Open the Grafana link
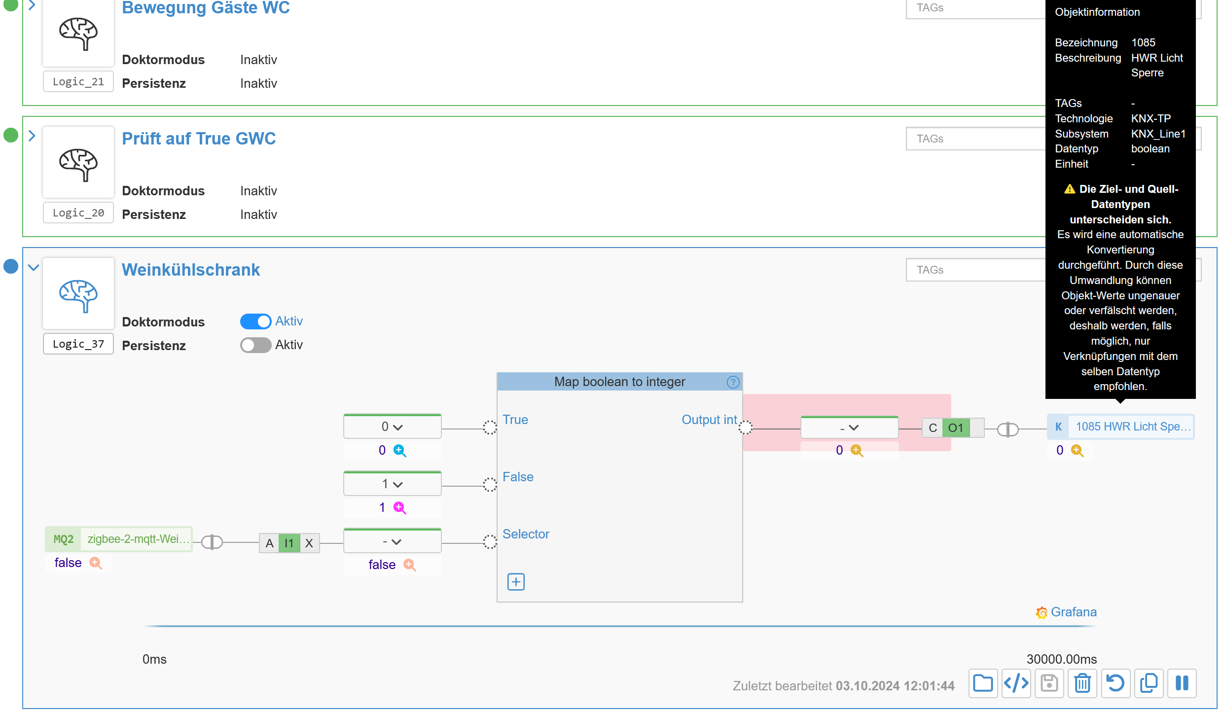Viewport: 1223px width, 713px height. coord(1066,612)
